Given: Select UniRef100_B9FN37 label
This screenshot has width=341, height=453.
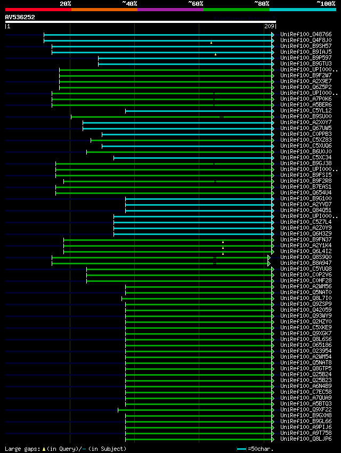Looking at the screenshot, I should coord(306,239).
